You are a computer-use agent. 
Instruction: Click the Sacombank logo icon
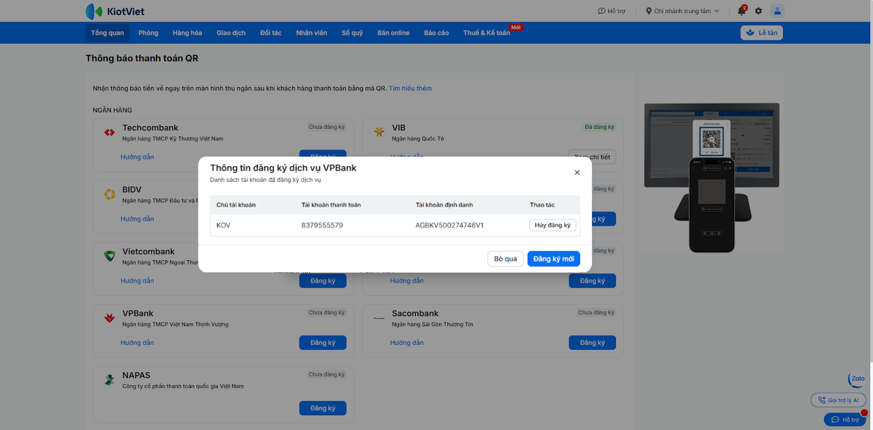(379, 318)
